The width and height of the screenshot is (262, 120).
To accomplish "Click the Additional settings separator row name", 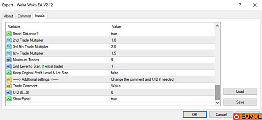I will 36,79.
